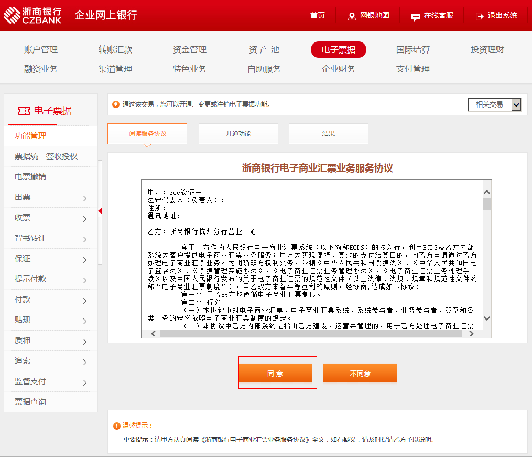Open the 特色业务 menu

[190, 69]
